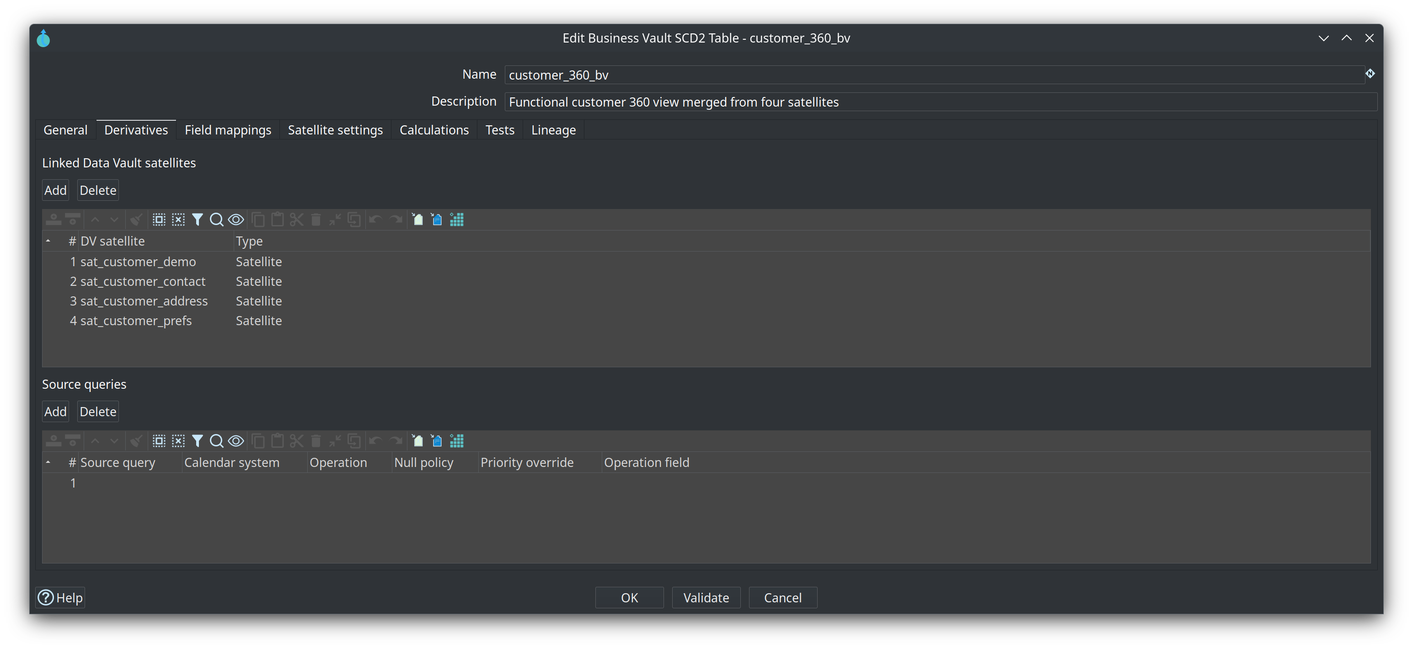Select row sat_customer_contact
Image resolution: width=1413 pixels, height=649 pixels.
pyautogui.click(x=706, y=281)
